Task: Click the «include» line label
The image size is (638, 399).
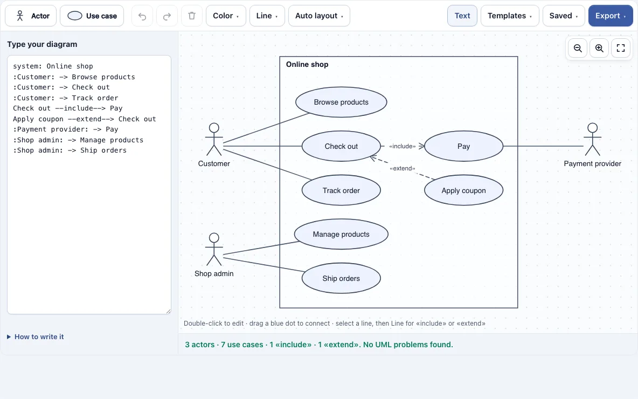Action: (x=403, y=146)
